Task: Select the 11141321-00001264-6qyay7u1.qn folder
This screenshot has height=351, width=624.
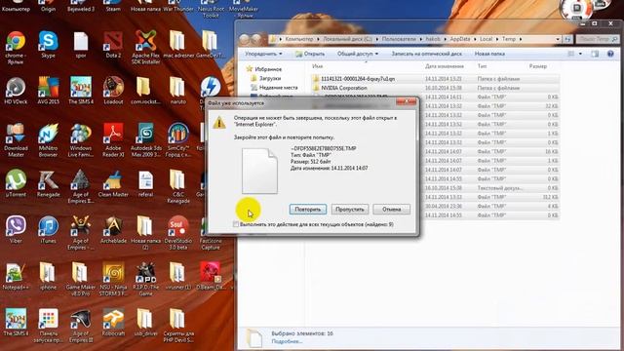Action: pyautogui.click(x=436, y=79)
